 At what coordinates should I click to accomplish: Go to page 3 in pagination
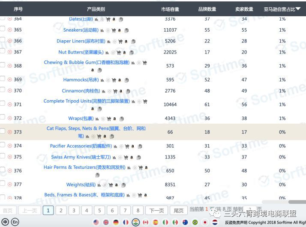(x=74, y=210)
